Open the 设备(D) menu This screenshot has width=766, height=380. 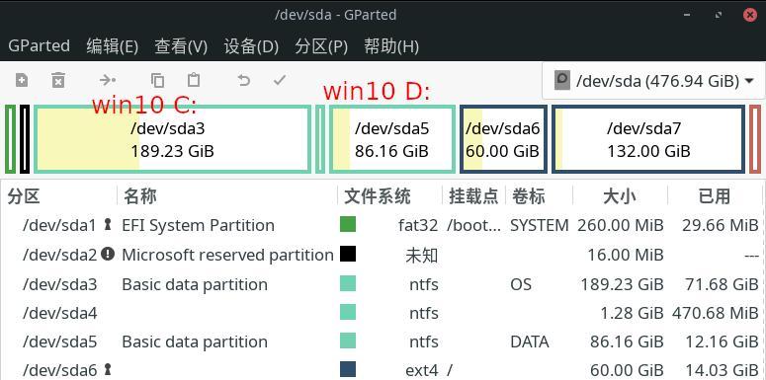coord(251,46)
